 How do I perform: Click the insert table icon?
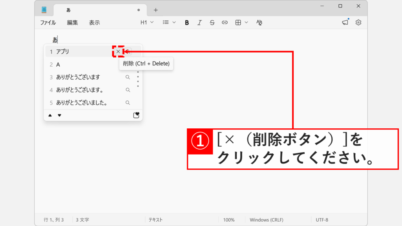238,22
